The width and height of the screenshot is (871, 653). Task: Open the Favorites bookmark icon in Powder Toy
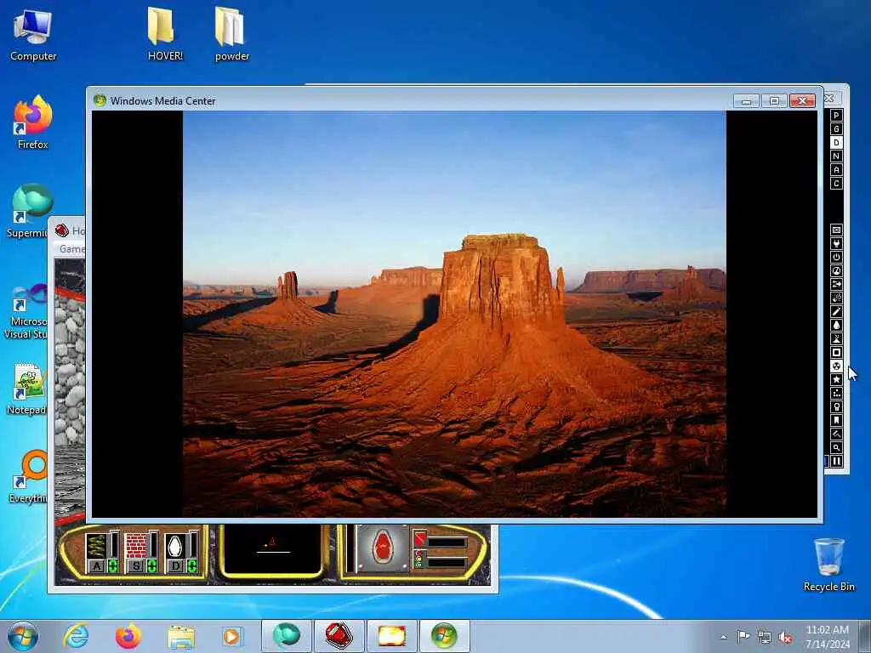tap(837, 420)
